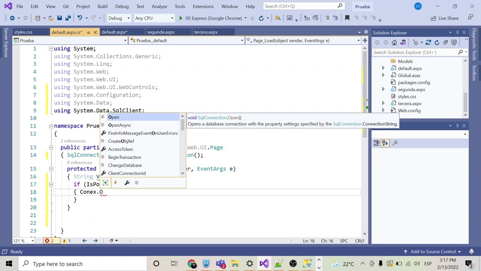Open the Extensions menu

coord(203,6)
